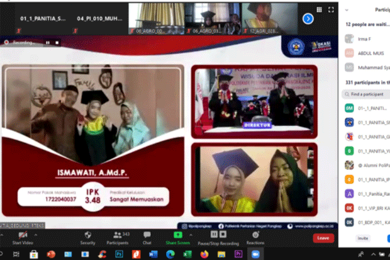Click the Invite button

363,239
